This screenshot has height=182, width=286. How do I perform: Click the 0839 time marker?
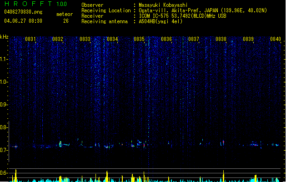click(x=248, y=39)
